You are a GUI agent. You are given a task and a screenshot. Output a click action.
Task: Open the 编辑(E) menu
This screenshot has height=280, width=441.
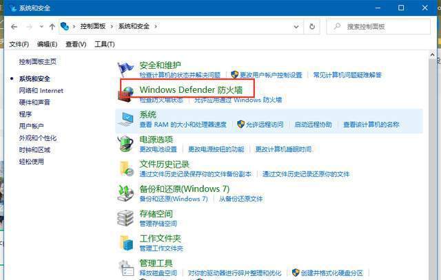[x=47, y=44]
